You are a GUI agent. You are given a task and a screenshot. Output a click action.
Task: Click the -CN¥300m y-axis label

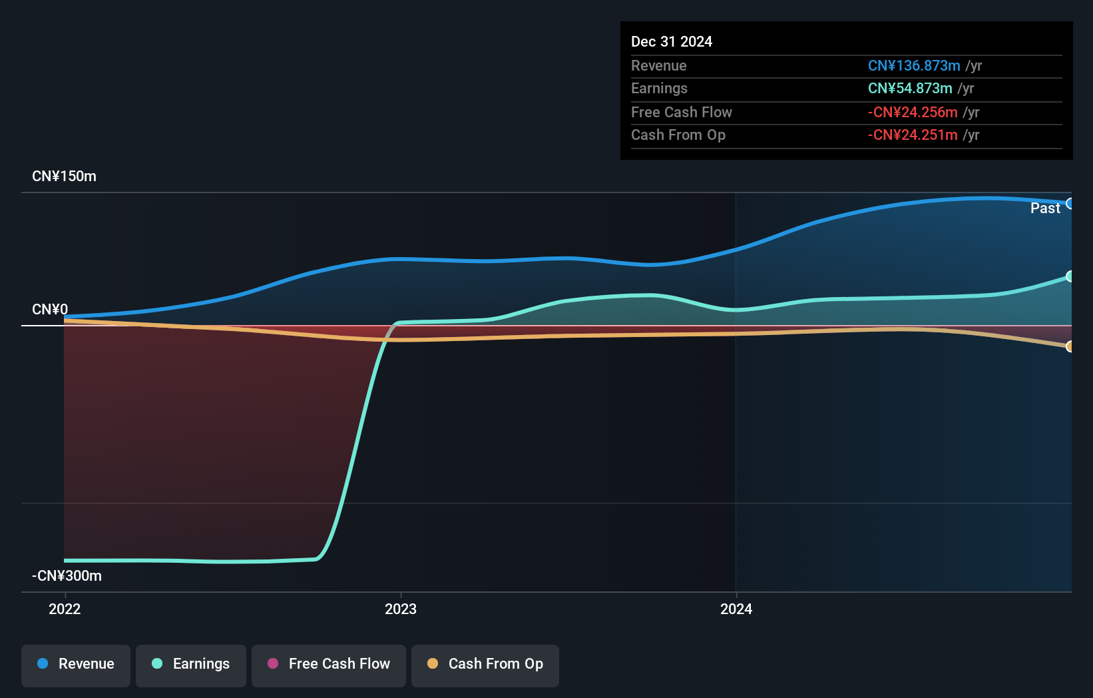pos(67,576)
